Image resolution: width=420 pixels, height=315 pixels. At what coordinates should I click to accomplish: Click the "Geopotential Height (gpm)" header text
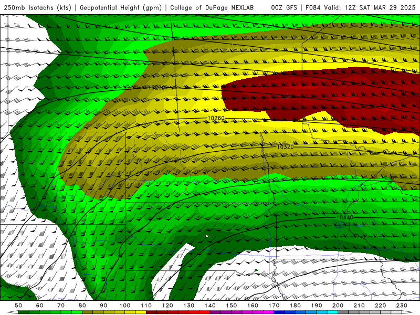point(121,7)
